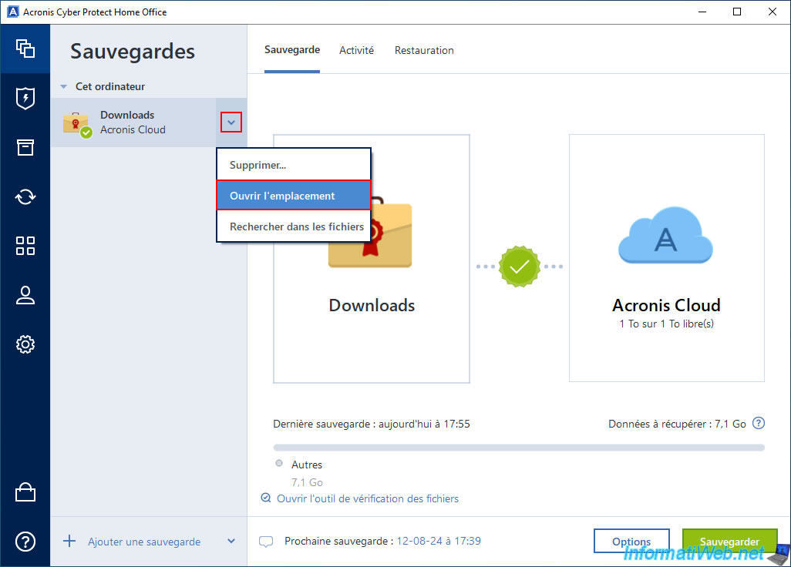Image resolution: width=791 pixels, height=567 pixels.
Task: Click the 1 To sur 1 To libre(s) text
Action: (x=666, y=324)
